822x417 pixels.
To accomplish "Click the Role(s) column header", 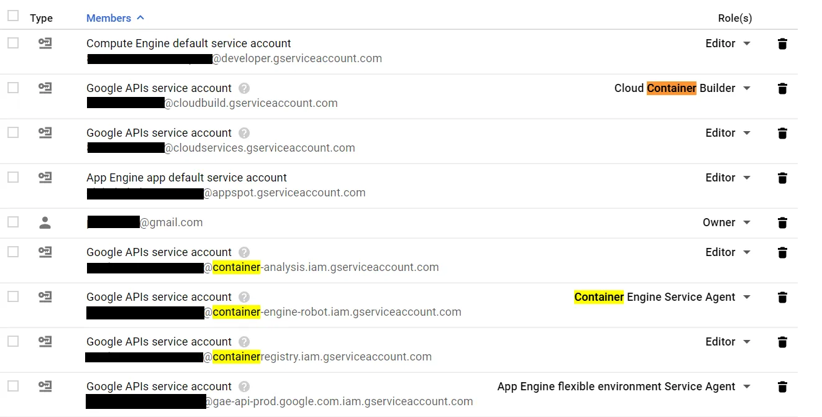I will tap(735, 18).
